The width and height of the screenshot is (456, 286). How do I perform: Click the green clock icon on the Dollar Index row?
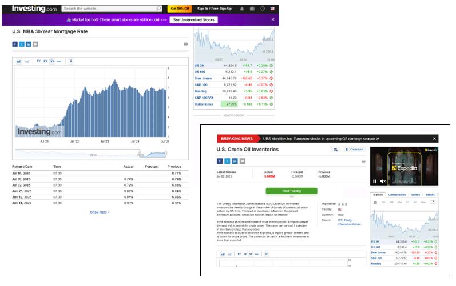click(271, 104)
